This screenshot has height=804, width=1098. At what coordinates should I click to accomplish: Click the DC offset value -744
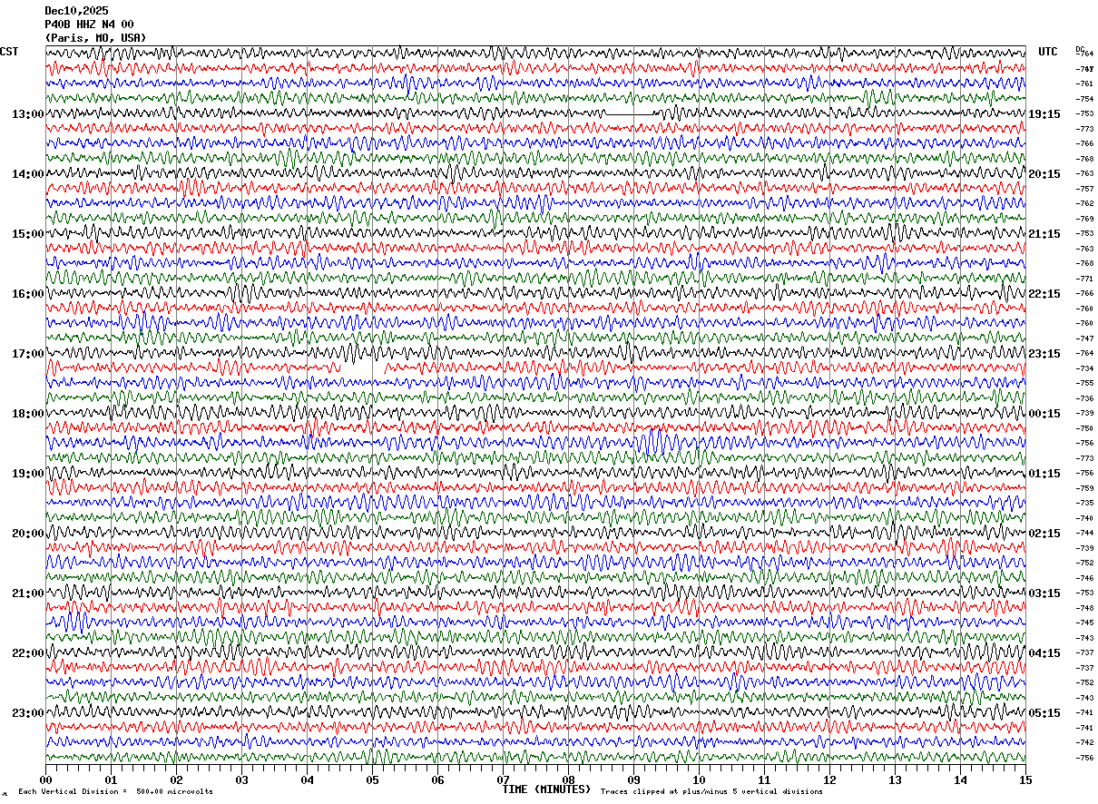coord(1084,533)
